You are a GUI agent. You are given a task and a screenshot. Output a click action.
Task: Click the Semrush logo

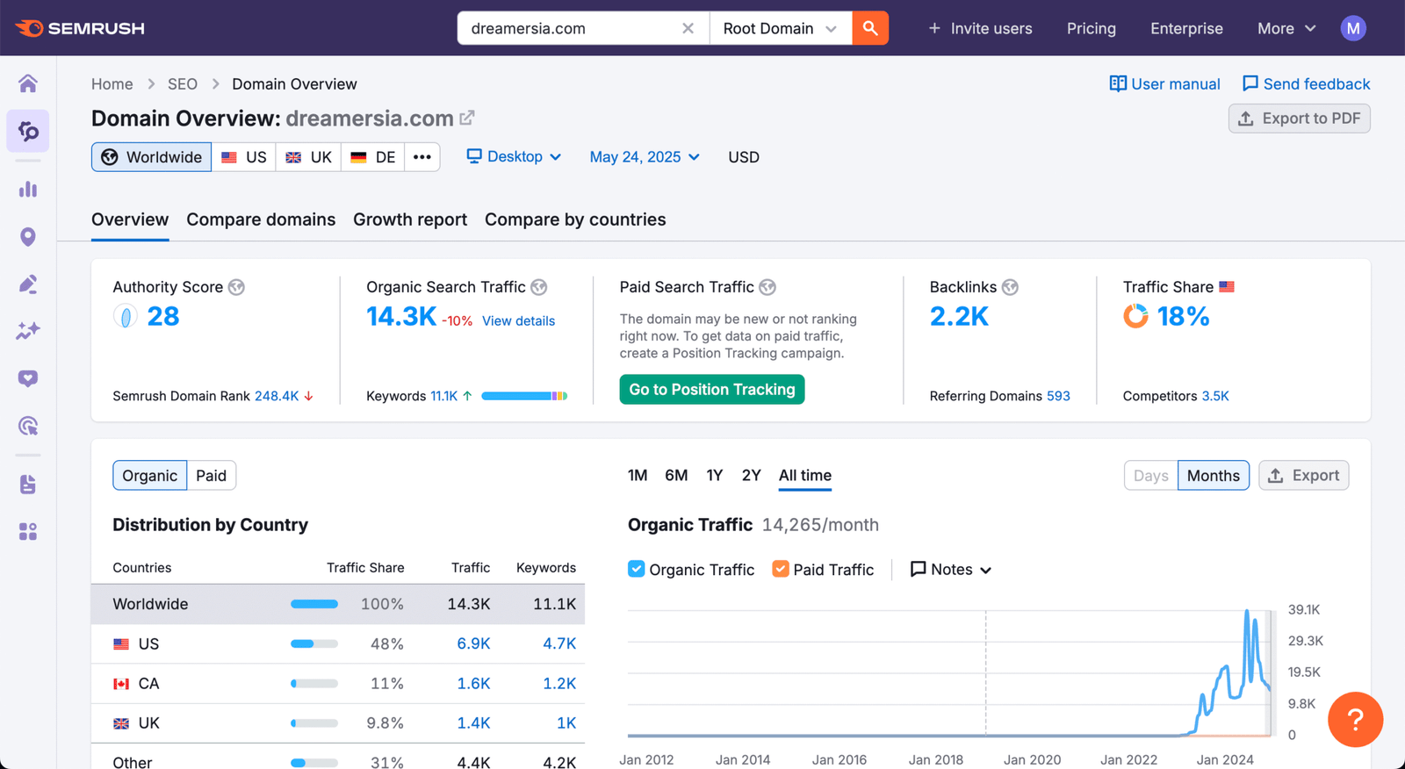[x=80, y=28]
